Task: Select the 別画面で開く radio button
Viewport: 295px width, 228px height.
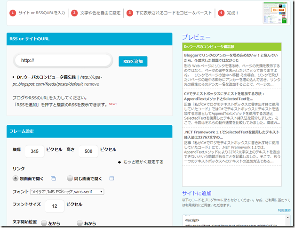Action: [x=16, y=178]
